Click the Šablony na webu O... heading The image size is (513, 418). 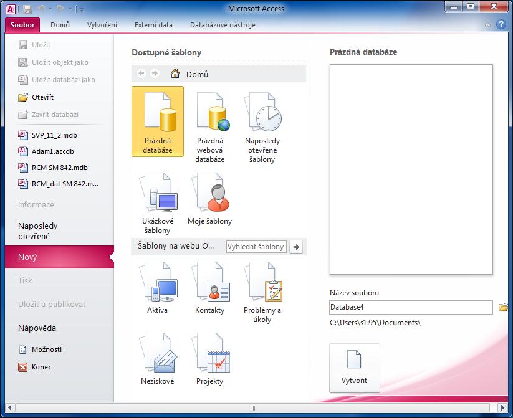coord(176,246)
